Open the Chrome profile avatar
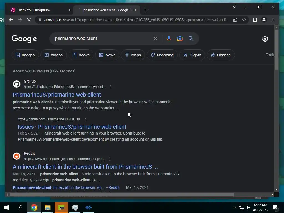This screenshot has width=284, height=213. 264,20
